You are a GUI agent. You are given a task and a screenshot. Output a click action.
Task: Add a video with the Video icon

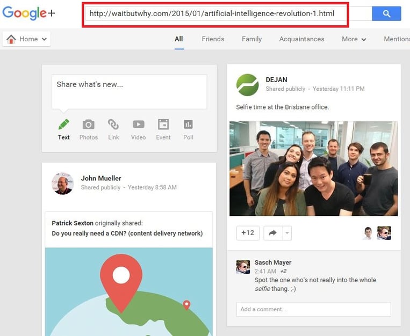138,125
